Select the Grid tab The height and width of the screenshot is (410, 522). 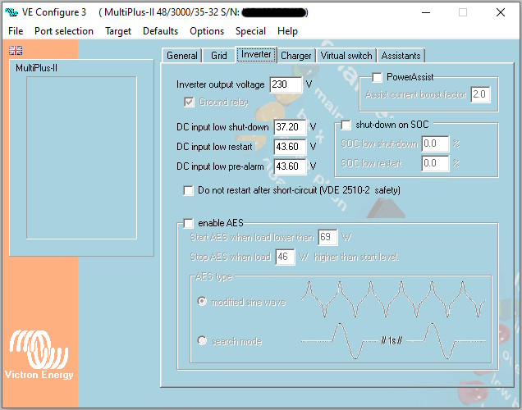[x=219, y=56]
